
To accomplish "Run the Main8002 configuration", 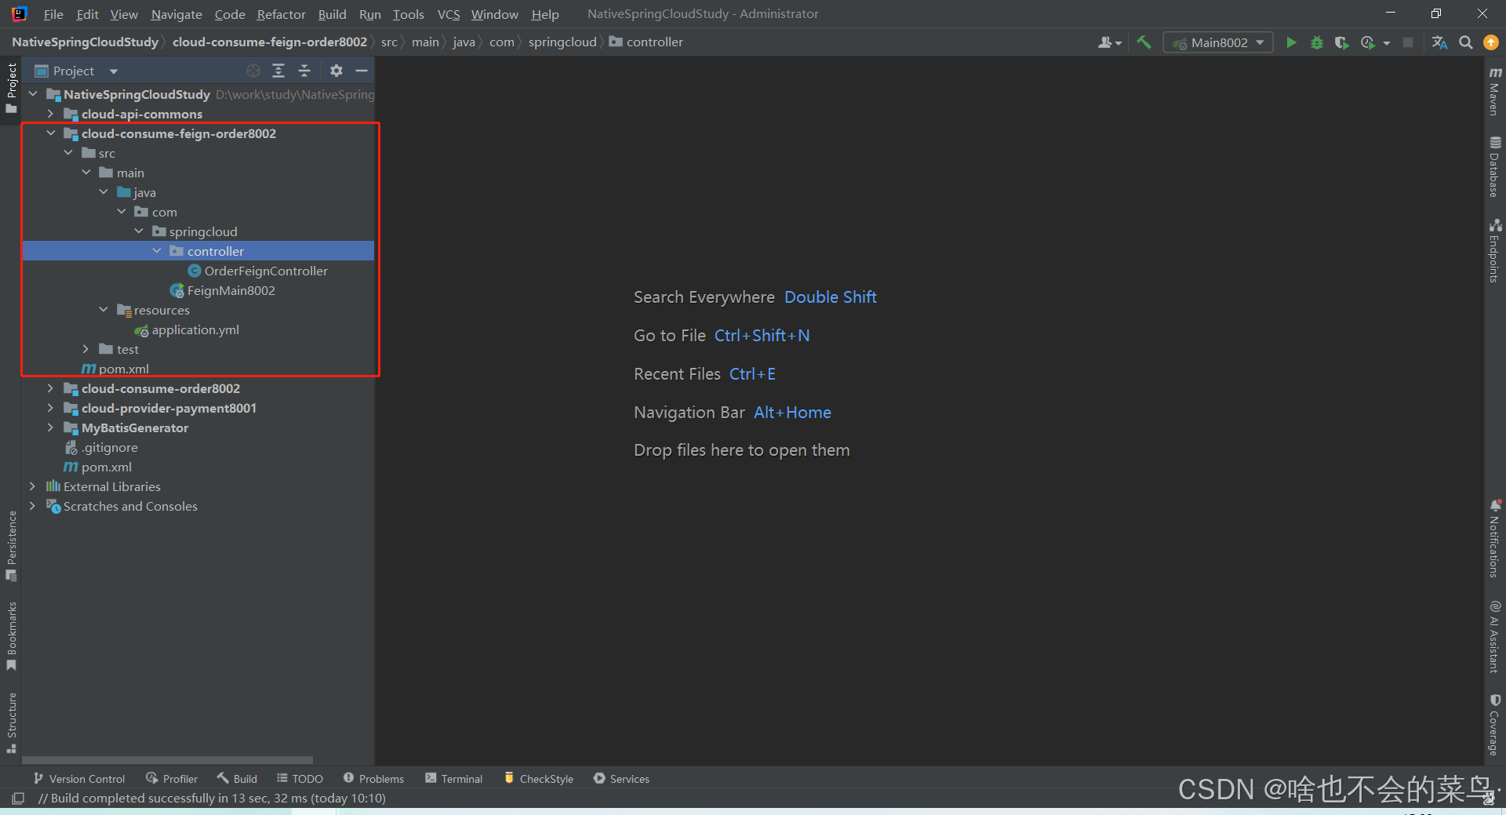I will (1291, 42).
